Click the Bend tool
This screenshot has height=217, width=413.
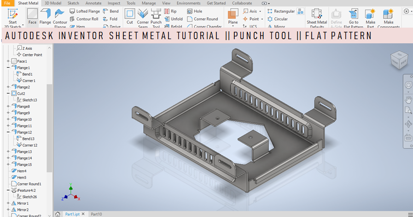tap(111, 11)
